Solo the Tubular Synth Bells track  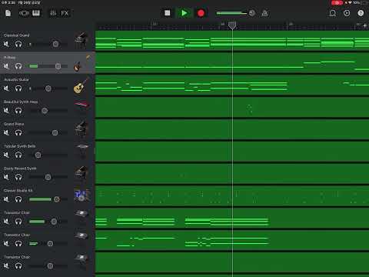18,155
